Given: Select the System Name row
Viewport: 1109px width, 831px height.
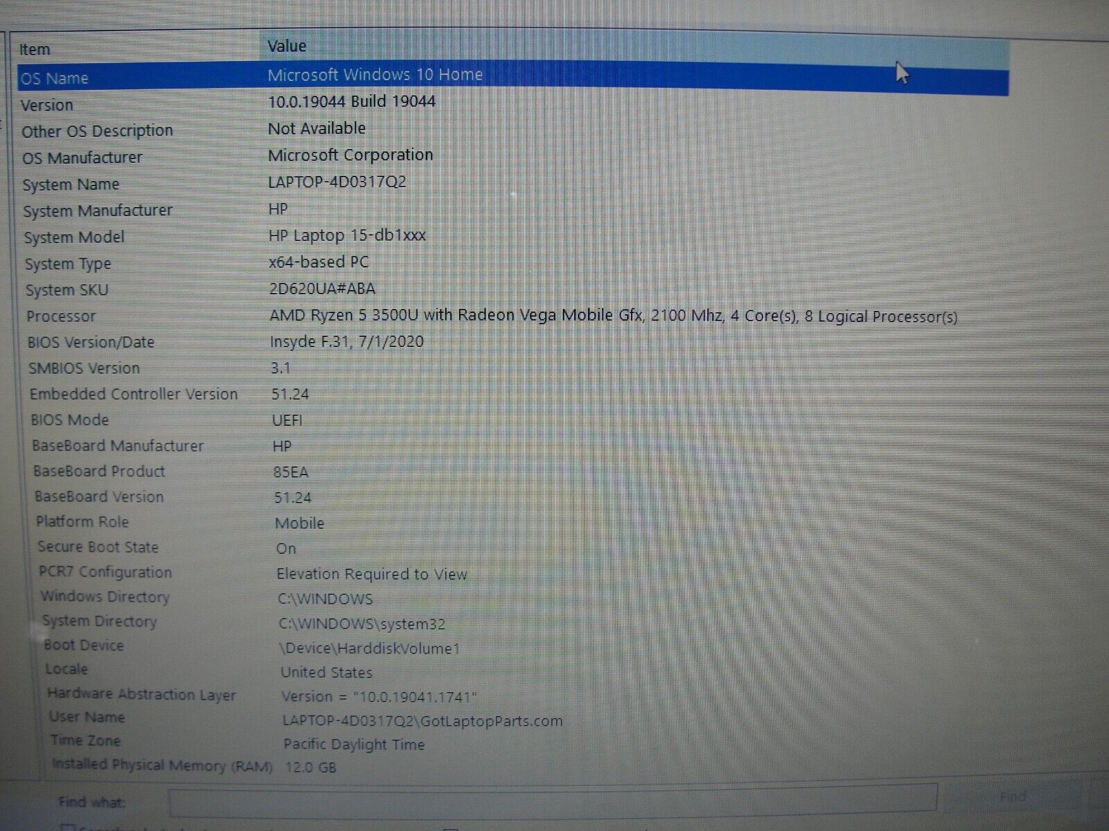Looking at the screenshot, I should coord(71,185).
